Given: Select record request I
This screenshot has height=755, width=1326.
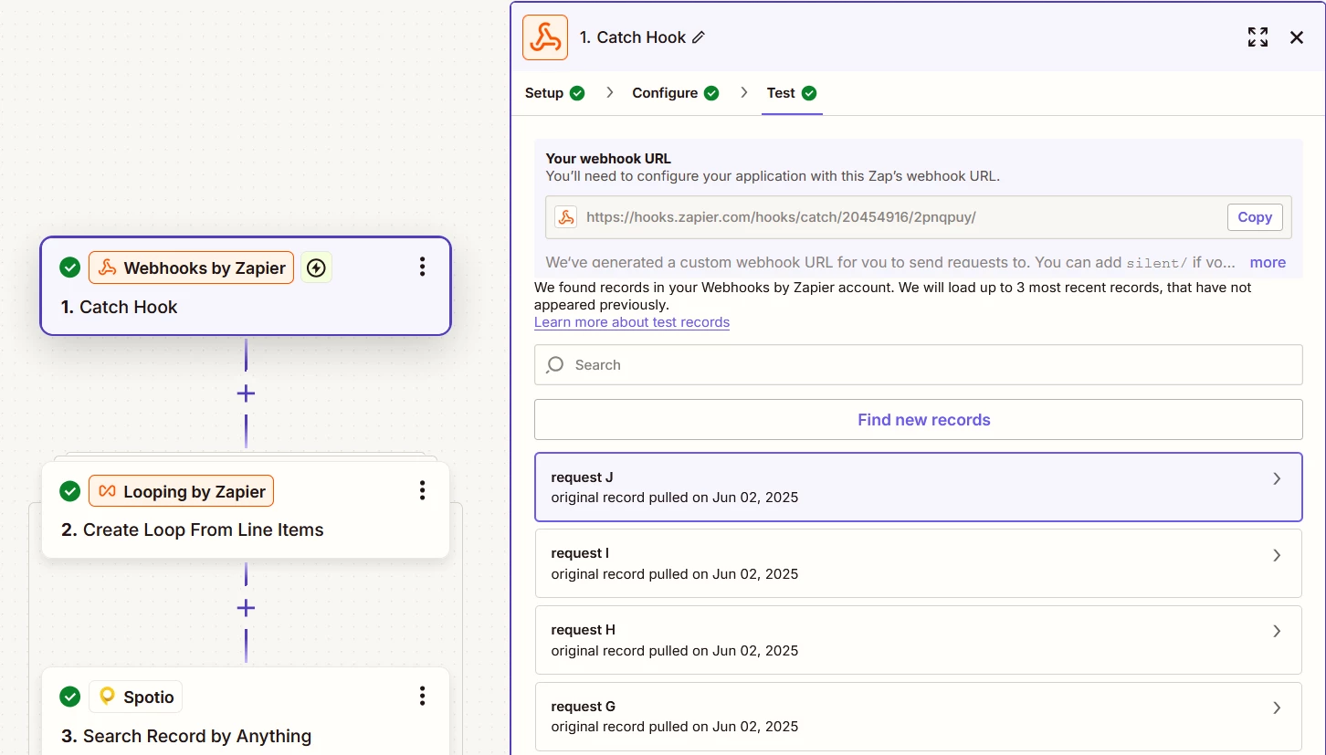Looking at the screenshot, I should click(x=919, y=563).
